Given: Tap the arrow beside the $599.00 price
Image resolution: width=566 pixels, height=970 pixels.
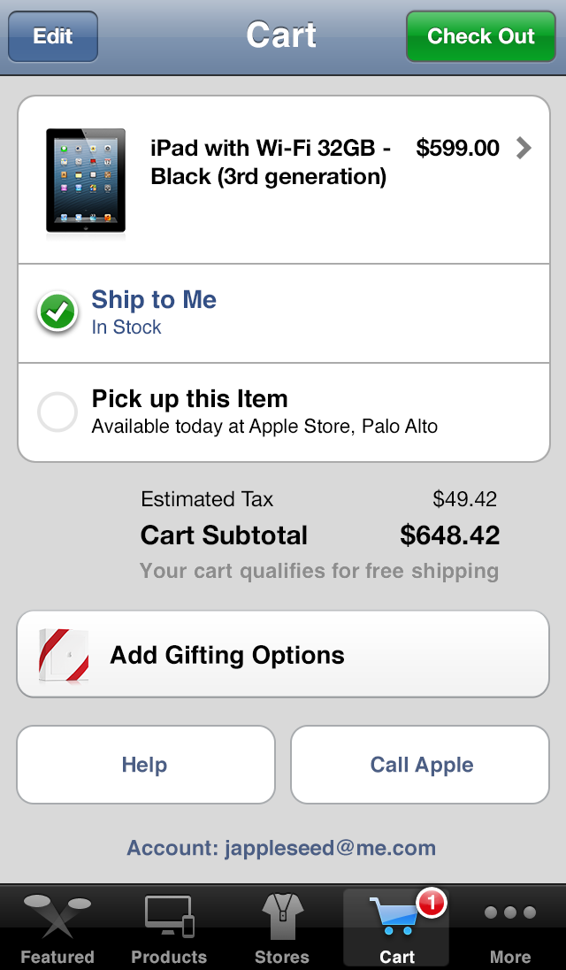Looking at the screenshot, I should click(523, 149).
